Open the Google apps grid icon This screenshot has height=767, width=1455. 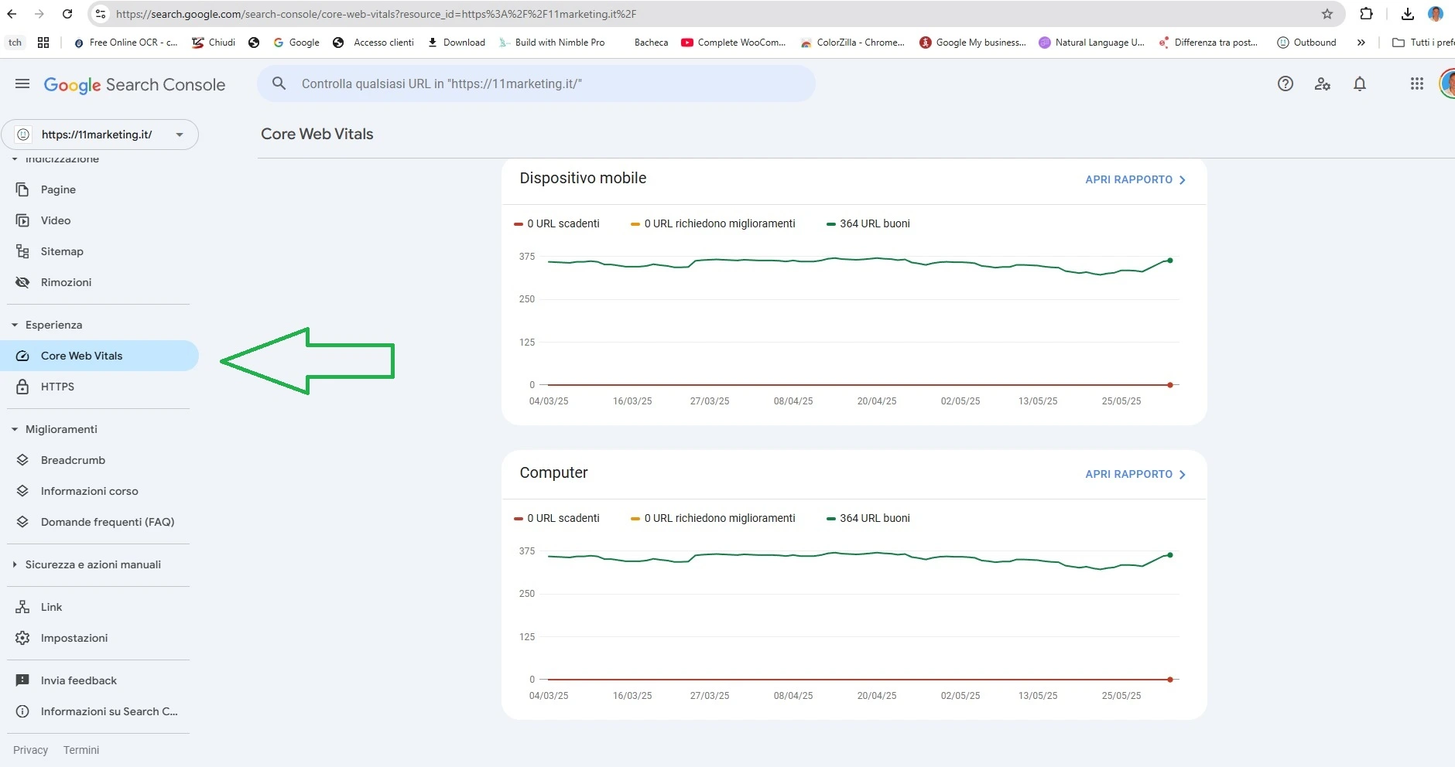(x=1416, y=84)
